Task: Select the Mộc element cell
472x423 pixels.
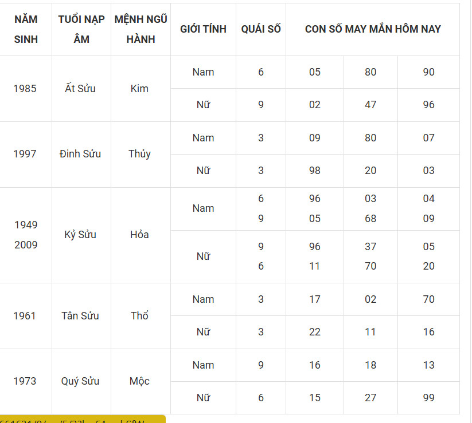Action: click(x=139, y=381)
